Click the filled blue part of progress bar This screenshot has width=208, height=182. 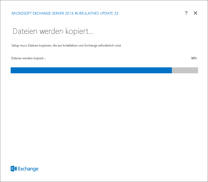coord(91,70)
